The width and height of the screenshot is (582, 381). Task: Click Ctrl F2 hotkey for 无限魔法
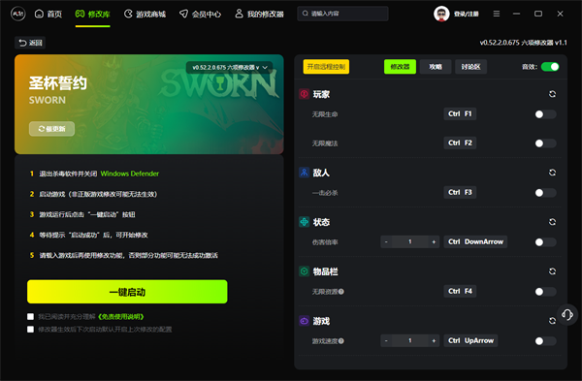pyautogui.click(x=460, y=143)
